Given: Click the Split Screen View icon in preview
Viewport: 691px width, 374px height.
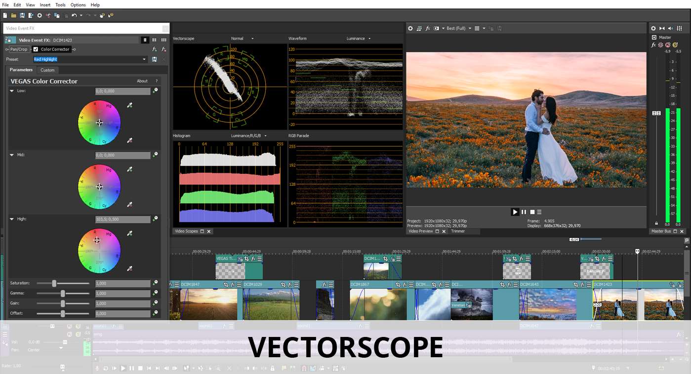Looking at the screenshot, I should tap(437, 29).
